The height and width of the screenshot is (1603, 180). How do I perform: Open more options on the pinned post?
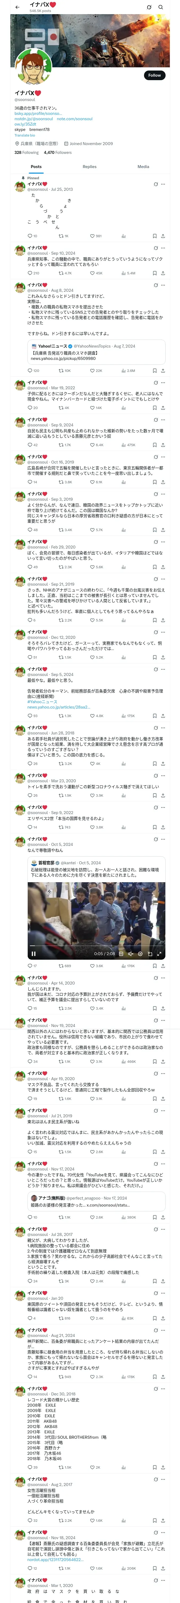[163, 184]
